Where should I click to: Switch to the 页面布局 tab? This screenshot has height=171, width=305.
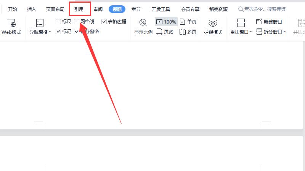(55, 9)
